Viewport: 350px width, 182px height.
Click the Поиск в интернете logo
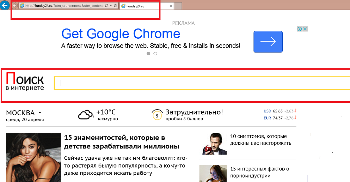(25, 81)
